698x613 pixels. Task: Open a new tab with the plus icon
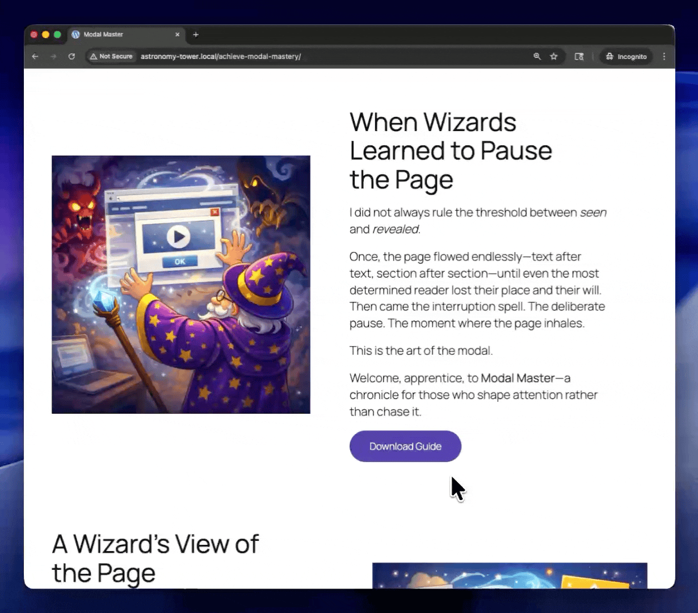tap(196, 35)
